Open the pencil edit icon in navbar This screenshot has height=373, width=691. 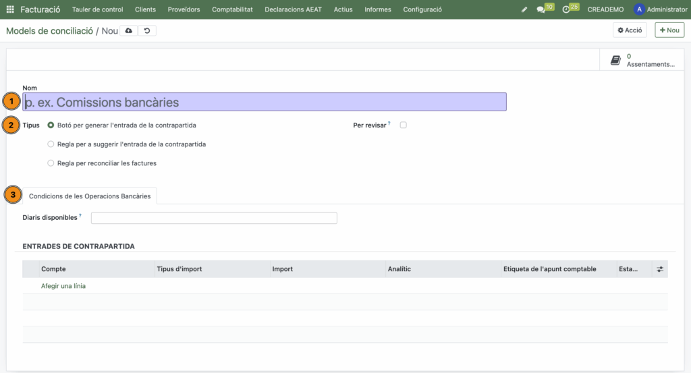coord(525,9)
